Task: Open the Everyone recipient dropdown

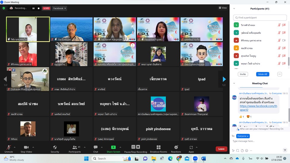Action: click(243, 136)
